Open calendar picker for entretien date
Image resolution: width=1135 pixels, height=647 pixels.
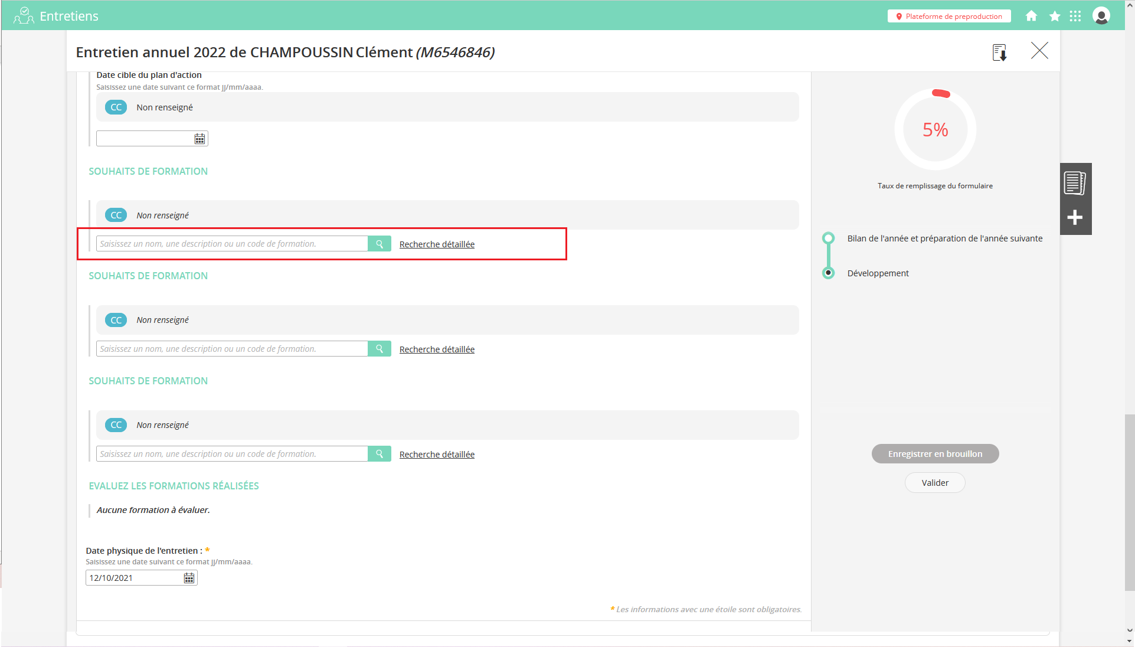(x=189, y=578)
